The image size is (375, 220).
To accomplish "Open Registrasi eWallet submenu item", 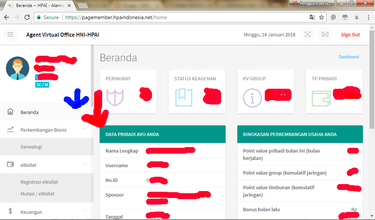I will 39,182.
